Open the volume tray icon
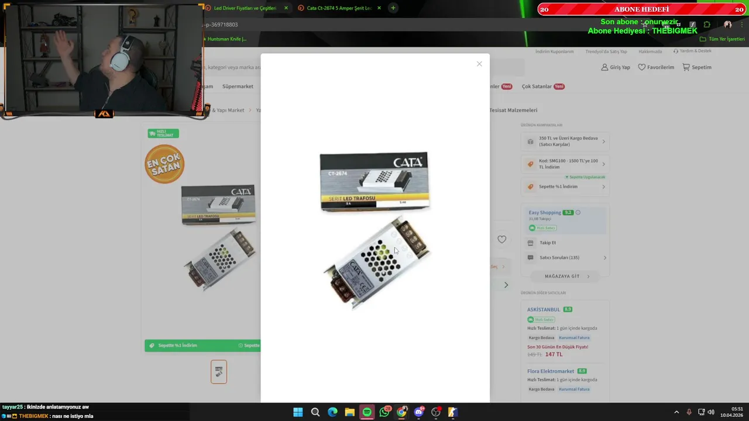Viewport: 749px width, 421px height. pyautogui.click(x=711, y=412)
